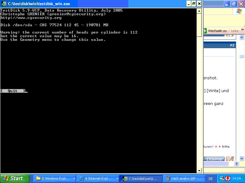Click the grenier@cgsecurity.org author line
The width and height of the screenshot is (245, 183).
click(x=53, y=14)
